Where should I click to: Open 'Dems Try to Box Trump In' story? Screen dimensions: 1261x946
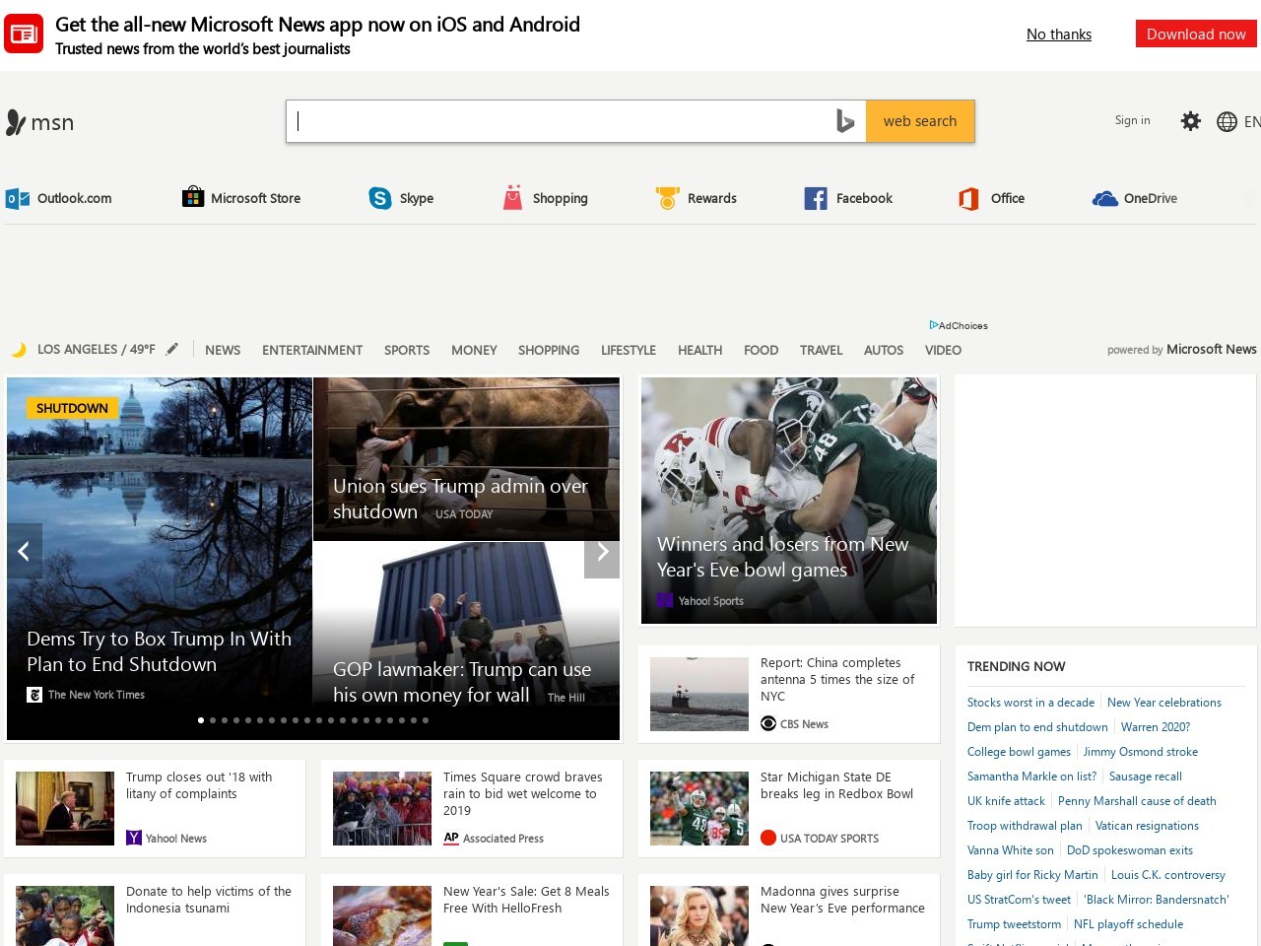(160, 651)
